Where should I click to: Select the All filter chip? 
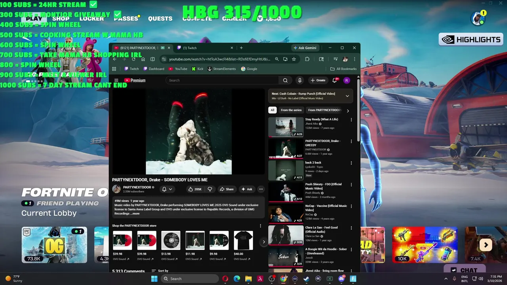click(272, 110)
